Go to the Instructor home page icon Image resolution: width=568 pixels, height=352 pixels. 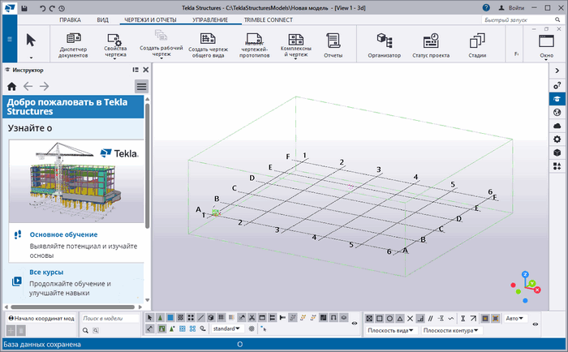click(x=11, y=86)
